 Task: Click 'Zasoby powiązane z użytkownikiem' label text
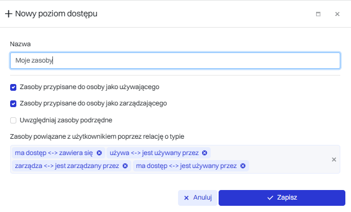pos(97,136)
